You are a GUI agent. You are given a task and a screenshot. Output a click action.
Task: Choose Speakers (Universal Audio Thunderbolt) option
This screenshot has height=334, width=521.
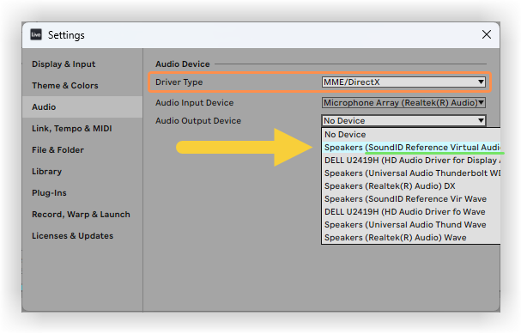(x=411, y=173)
